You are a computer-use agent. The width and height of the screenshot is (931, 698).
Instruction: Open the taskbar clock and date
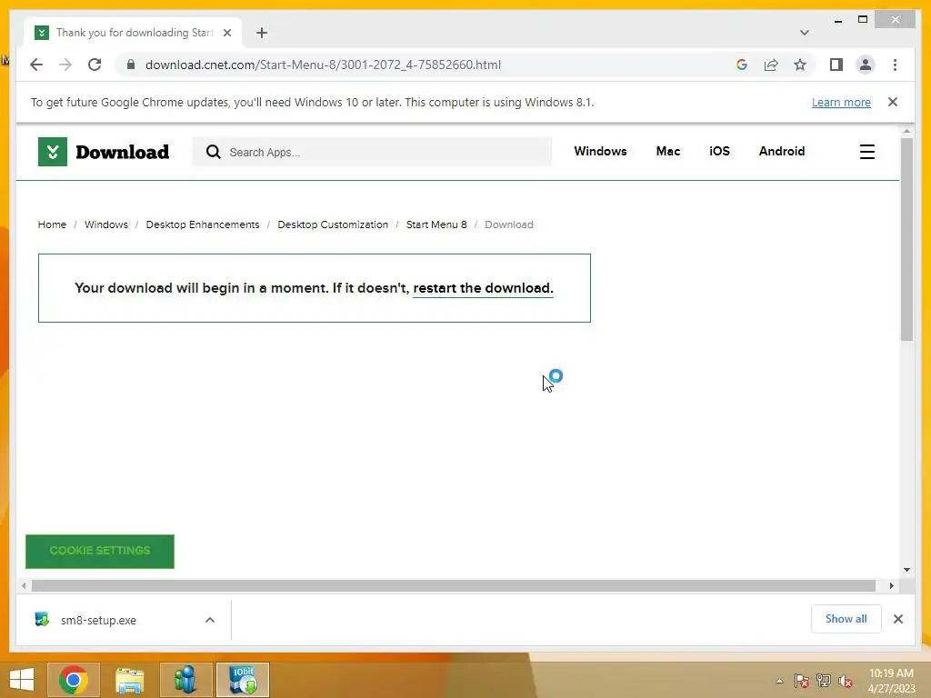891,681
